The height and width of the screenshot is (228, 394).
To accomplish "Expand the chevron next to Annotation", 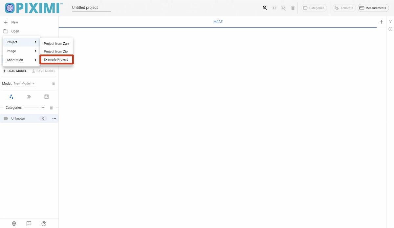I will click(x=35, y=60).
